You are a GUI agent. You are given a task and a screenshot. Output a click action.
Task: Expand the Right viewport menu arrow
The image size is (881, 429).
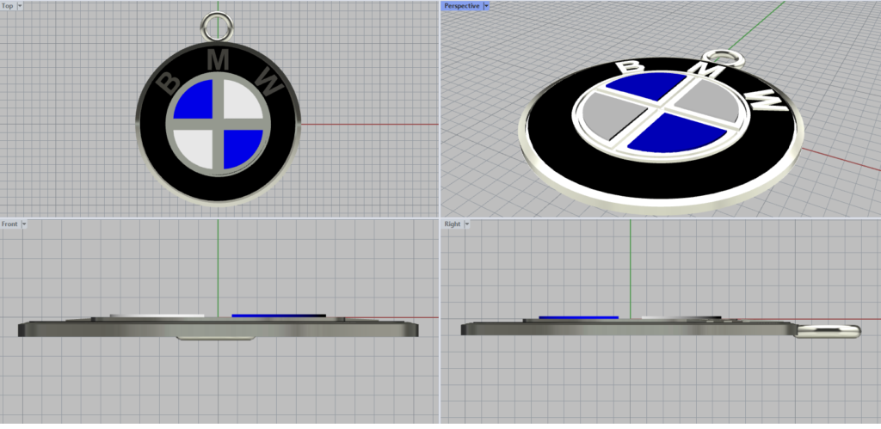click(x=468, y=224)
